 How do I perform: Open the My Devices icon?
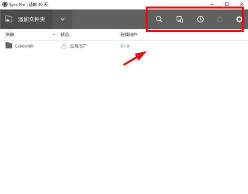[180, 19]
